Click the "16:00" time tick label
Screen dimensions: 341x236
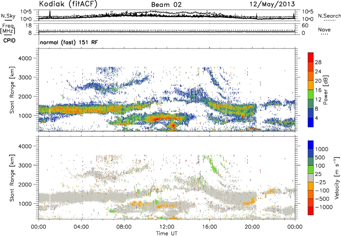pyautogui.click(x=209, y=227)
